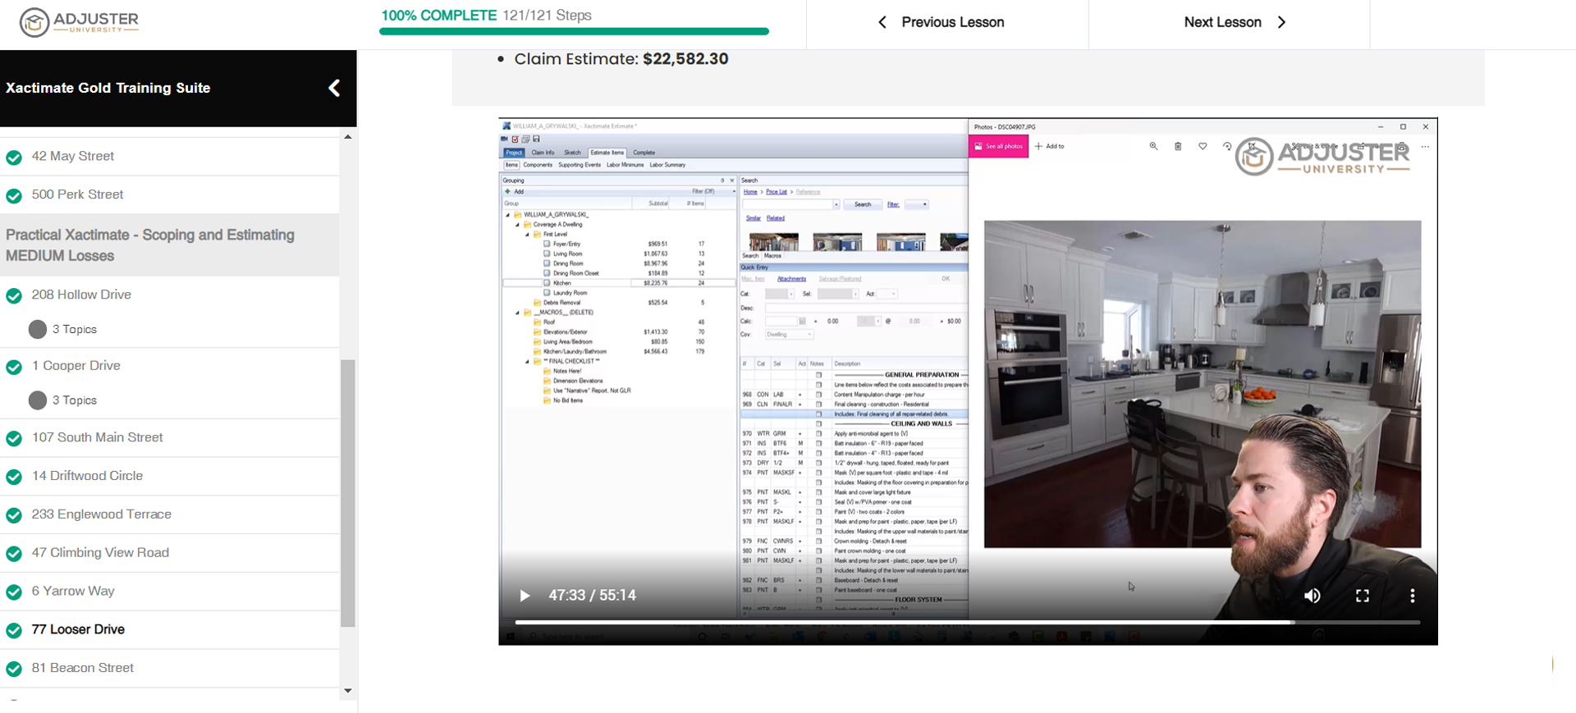This screenshot has width=1576, height=713.
Task: Select Practical Xactimate MEDIUM Losses section header
Action: pyautogui.click(x=150, y=245)
